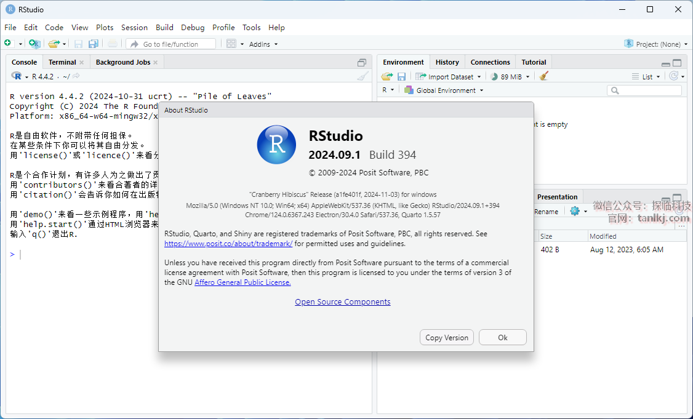Click the save workspace disk icon in Environment
Screen dimensions: 693x419
(401, 76)
